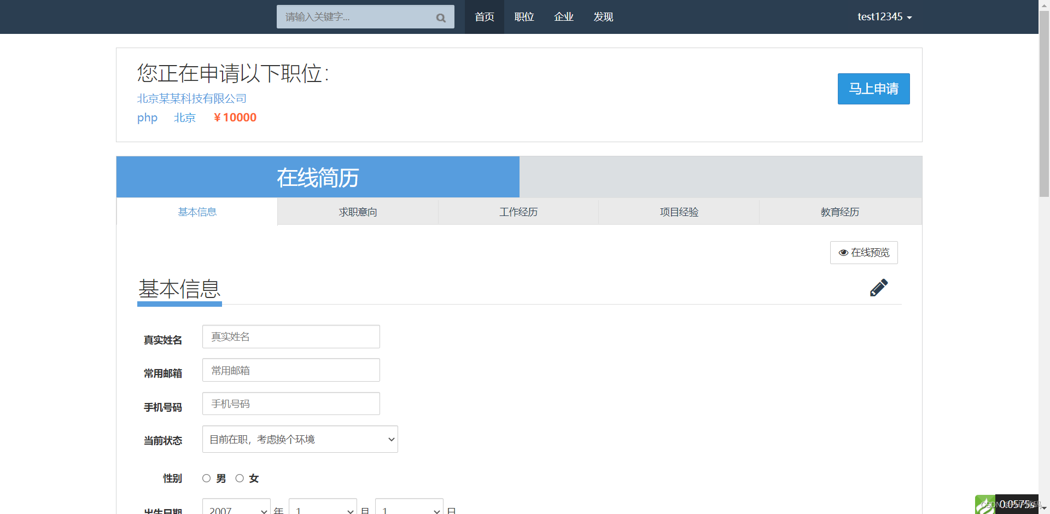Focus the 真实姓名 input field
The width and height of the screenshot is (1050, 514).
click(x=291, y=337)
